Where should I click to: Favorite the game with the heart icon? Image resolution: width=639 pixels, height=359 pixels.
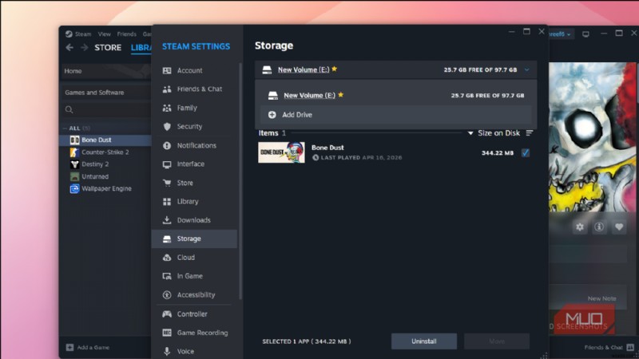click(x=618, y=227)
